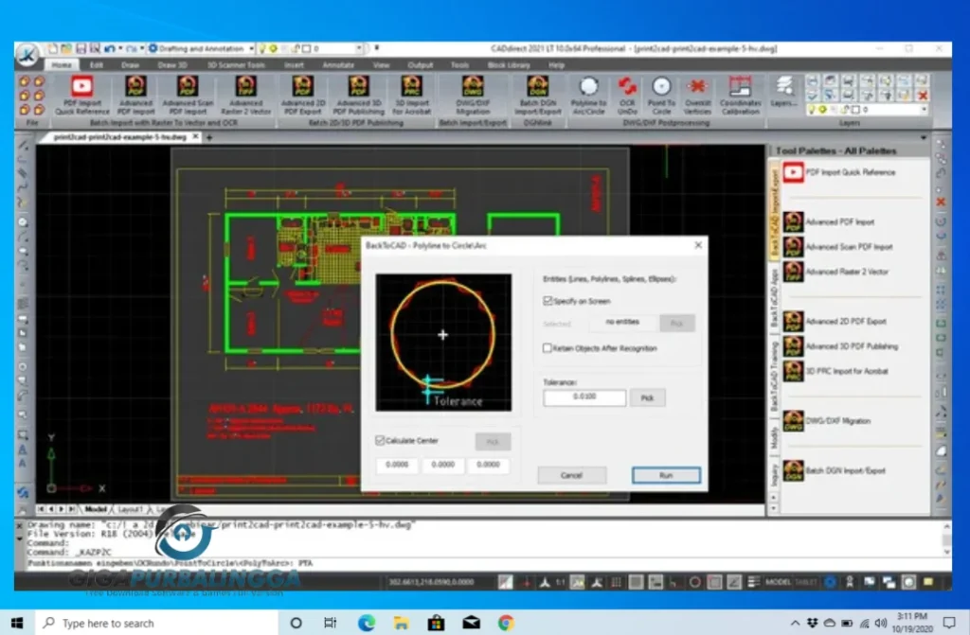Viewport: 970px width, 635px height.
Task: Toggle the Calculate Center checkbox
Action: [x=381, y=440]
